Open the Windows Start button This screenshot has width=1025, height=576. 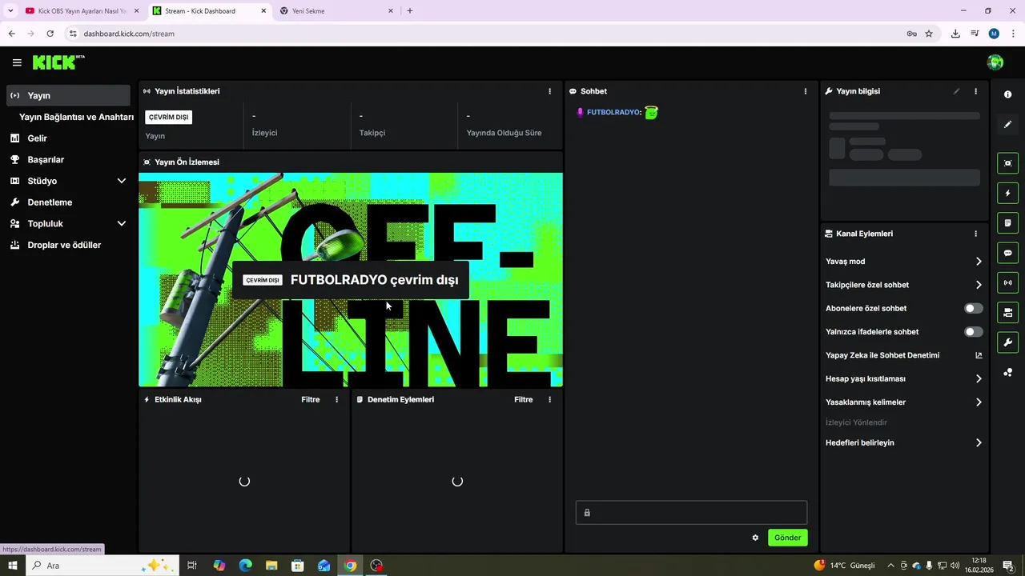[x=13, y=566]
